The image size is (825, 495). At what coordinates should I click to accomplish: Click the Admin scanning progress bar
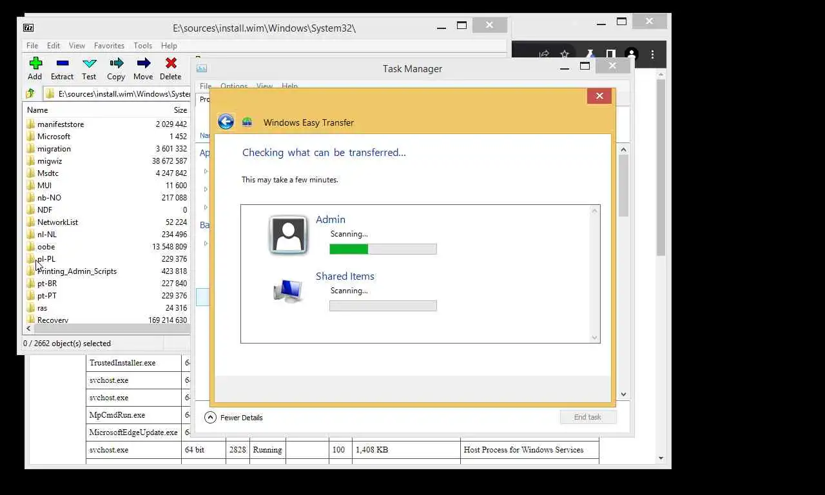pyautogui.click(x=383, y=249)
